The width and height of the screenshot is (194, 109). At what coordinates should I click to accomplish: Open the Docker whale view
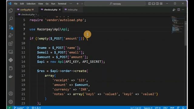11,77
